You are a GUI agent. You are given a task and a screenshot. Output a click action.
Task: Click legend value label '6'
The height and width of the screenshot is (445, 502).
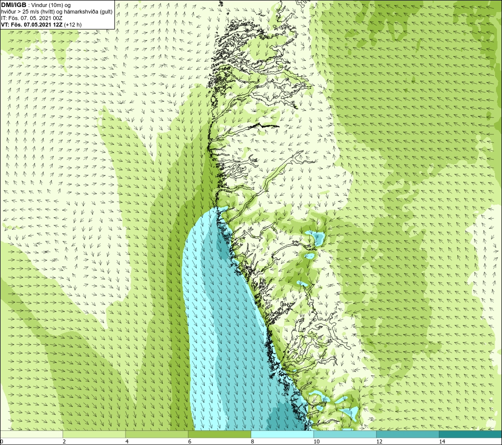[x=190, y=442]
